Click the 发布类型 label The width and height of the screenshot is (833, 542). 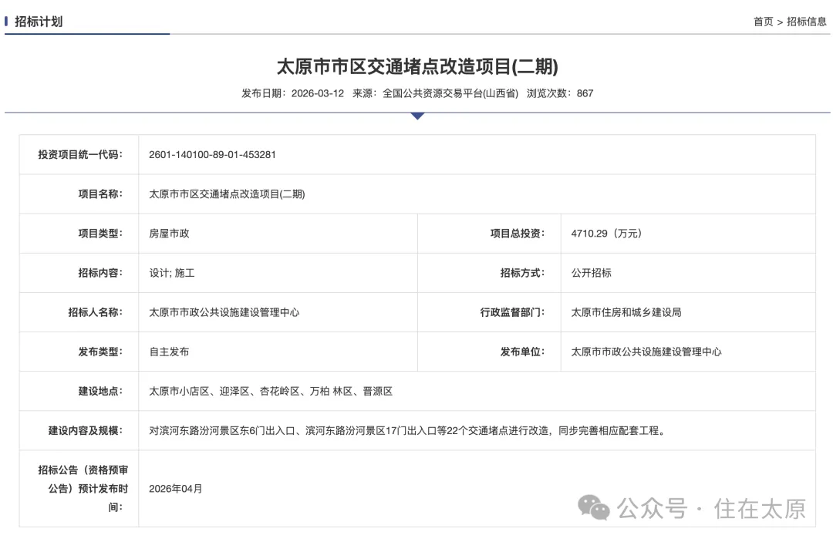(x=100, y=352)
